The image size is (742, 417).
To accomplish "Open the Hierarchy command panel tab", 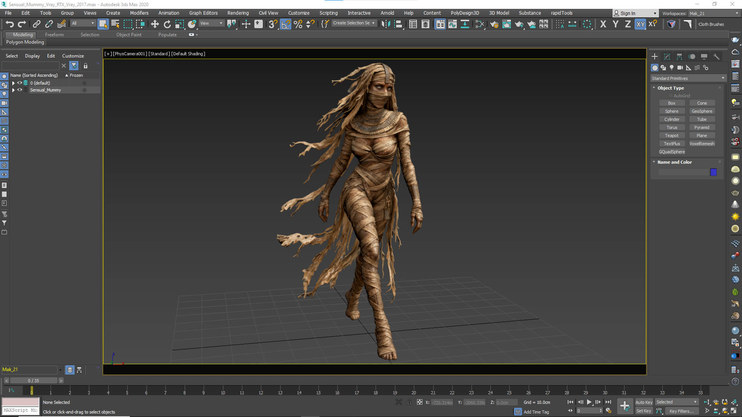I will (679, 56).
